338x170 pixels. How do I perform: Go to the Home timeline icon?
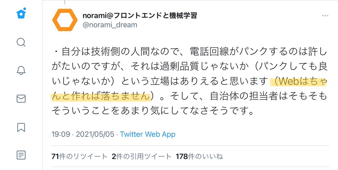pos(21,13)
